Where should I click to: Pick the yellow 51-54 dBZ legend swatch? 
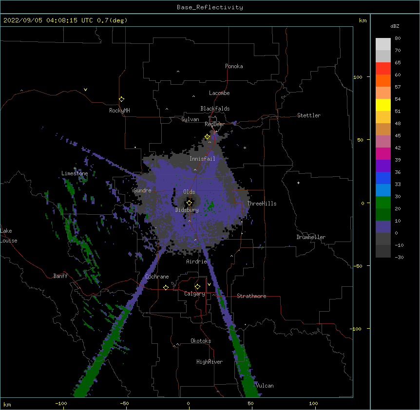click(383, 105)
